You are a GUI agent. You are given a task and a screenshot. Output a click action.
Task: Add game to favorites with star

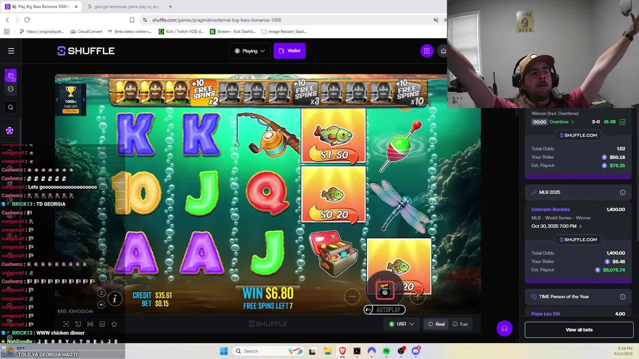(114, 324)
